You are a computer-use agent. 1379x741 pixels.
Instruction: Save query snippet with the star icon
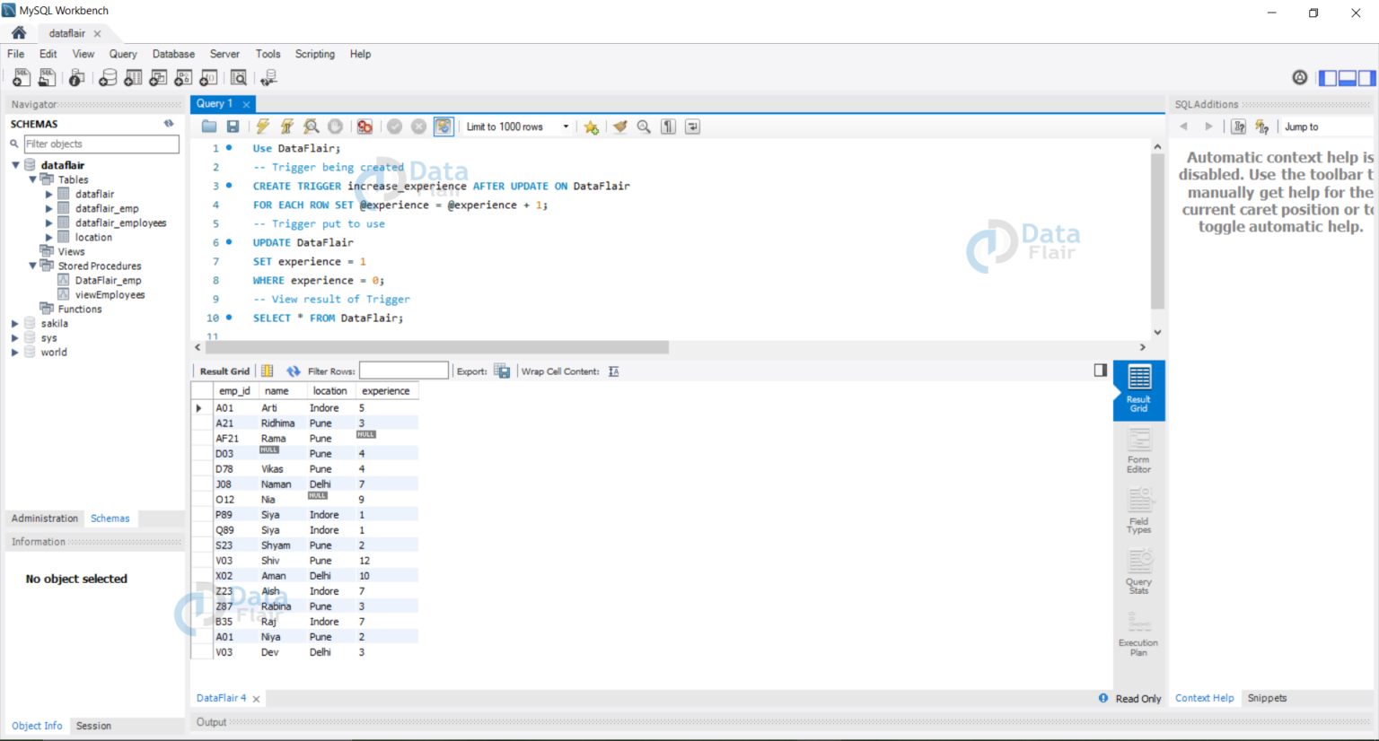(x=591, y=126)
